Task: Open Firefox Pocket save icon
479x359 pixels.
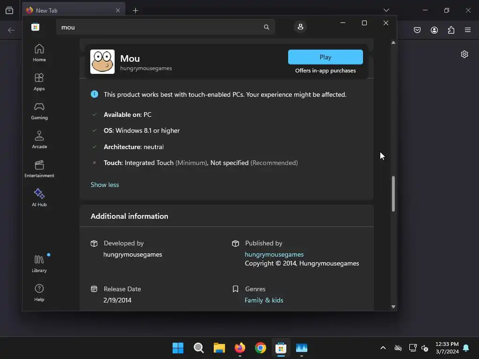Action: pyautogui.click(x=417, y=30)
